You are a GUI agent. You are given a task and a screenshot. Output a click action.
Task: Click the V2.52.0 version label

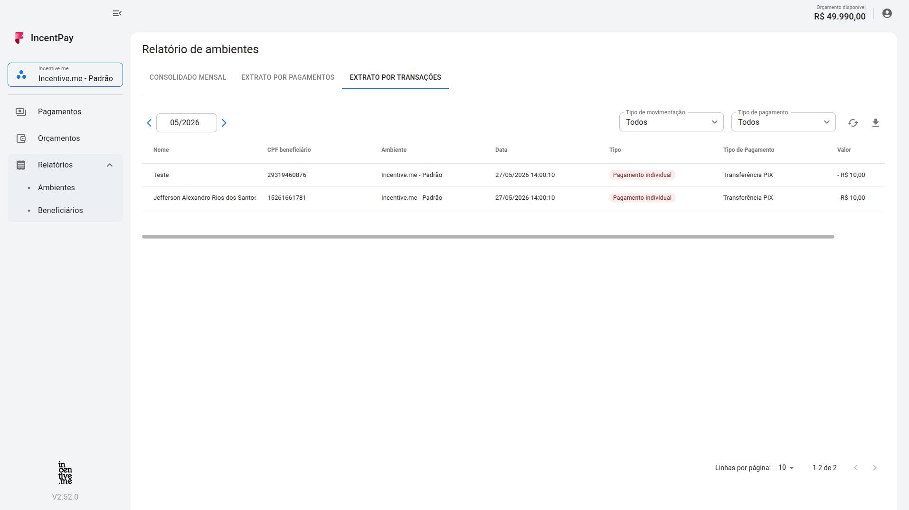[x=65, y=497]
